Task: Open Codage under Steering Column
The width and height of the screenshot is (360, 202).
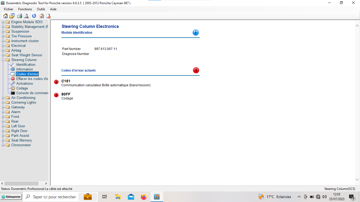Action: tap(22, 88)
